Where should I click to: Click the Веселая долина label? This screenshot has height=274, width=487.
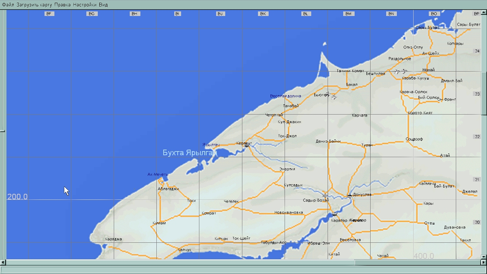[286, 96]
